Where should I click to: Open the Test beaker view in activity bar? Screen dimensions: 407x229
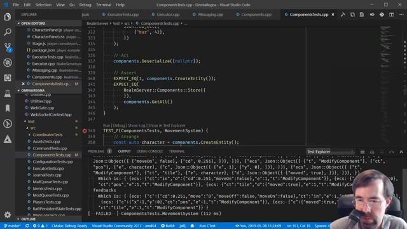(x=8, y=94)
